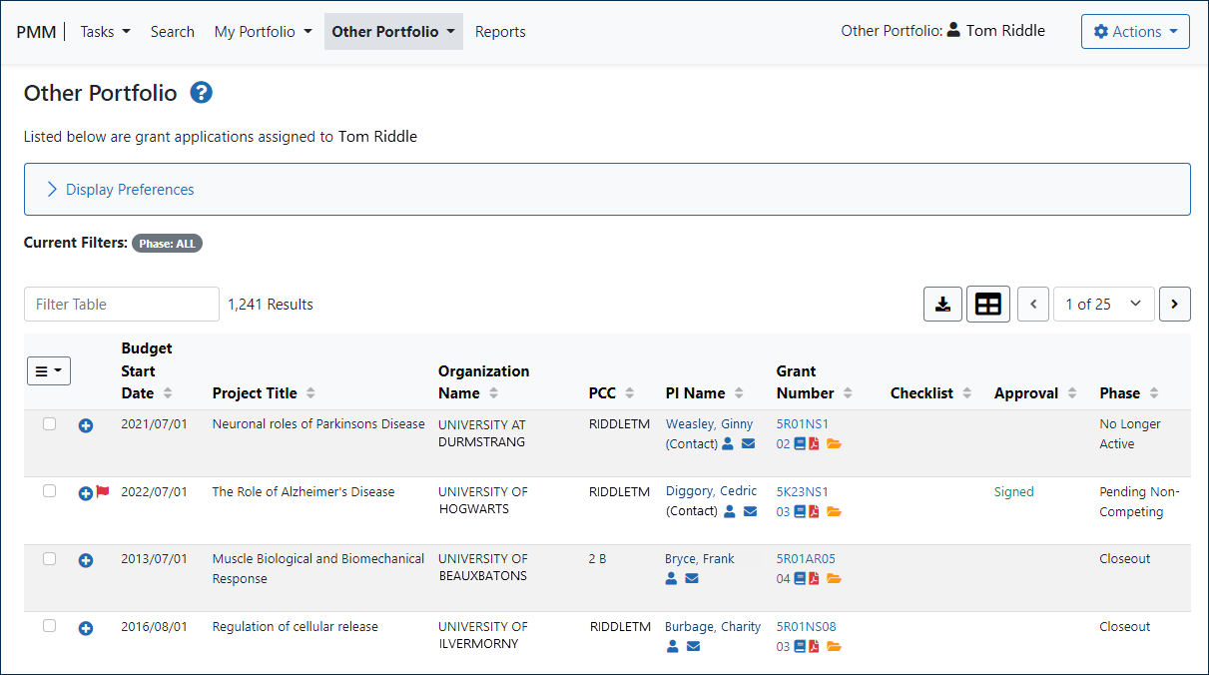
Task: View person profile icon for Burbage, Charity
Action: [x=672, y=646]
